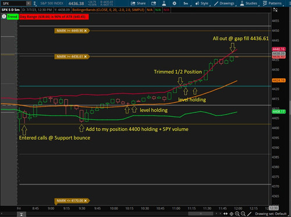Viewport: 291px width, 217px height.
Task: Click the SPX 5 D 5m chart label
Action: [x=10, y=10]
